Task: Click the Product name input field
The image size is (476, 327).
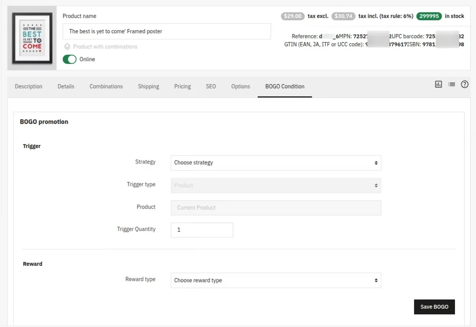Action: (167, 31)
